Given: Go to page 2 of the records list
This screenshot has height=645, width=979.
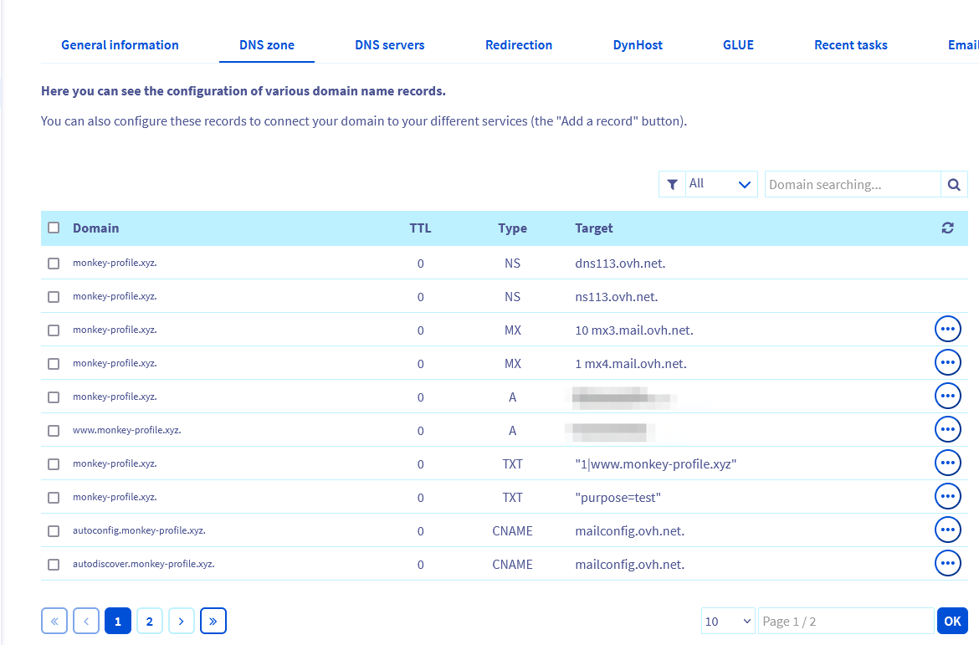Looking at the screenshot, I should tap(150, 621).
